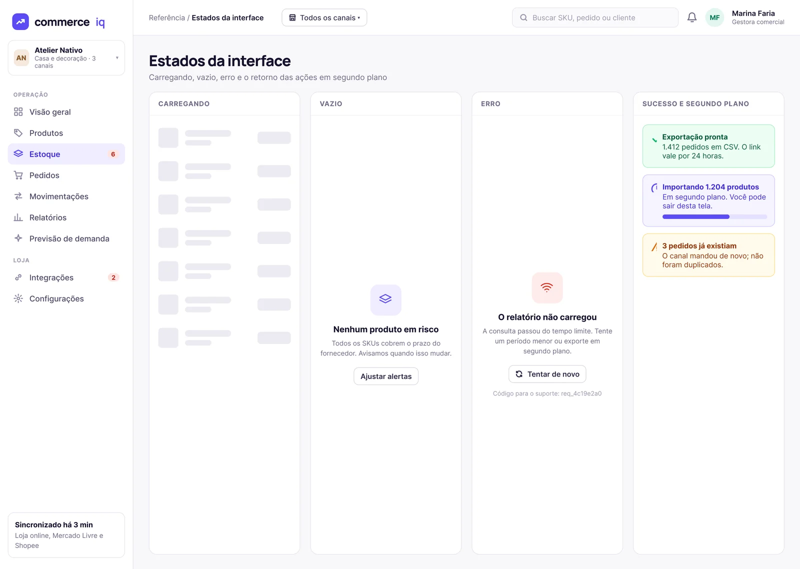Open Visão geral in sidebar

tap(66, 112)
